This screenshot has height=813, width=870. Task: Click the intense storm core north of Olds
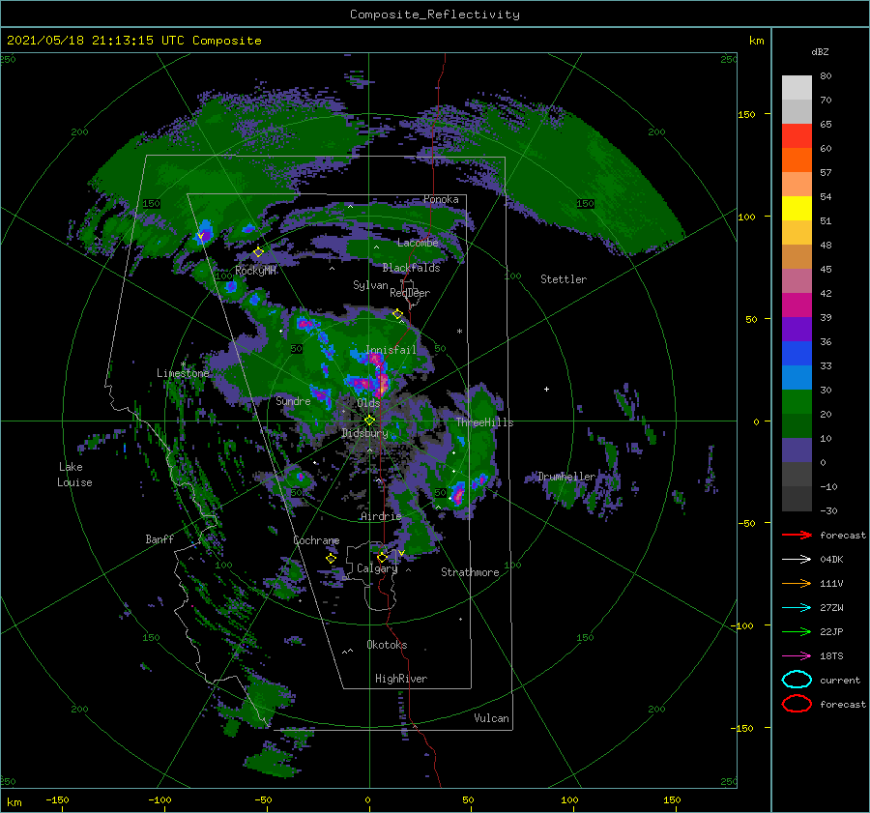(382, 382)
